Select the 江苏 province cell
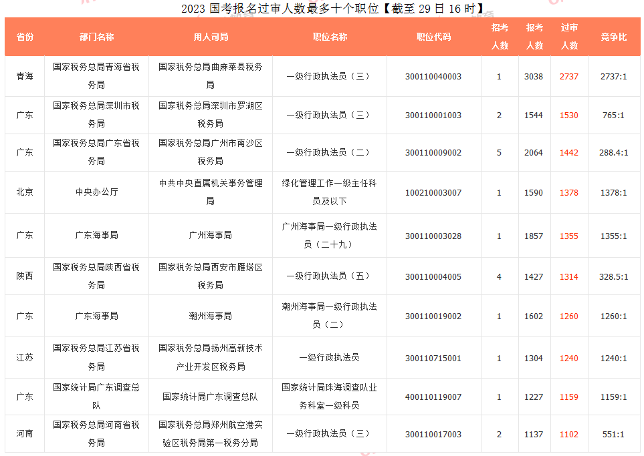Image resolution: width=644 pixels, height=456 pixels. coord(25,358)
